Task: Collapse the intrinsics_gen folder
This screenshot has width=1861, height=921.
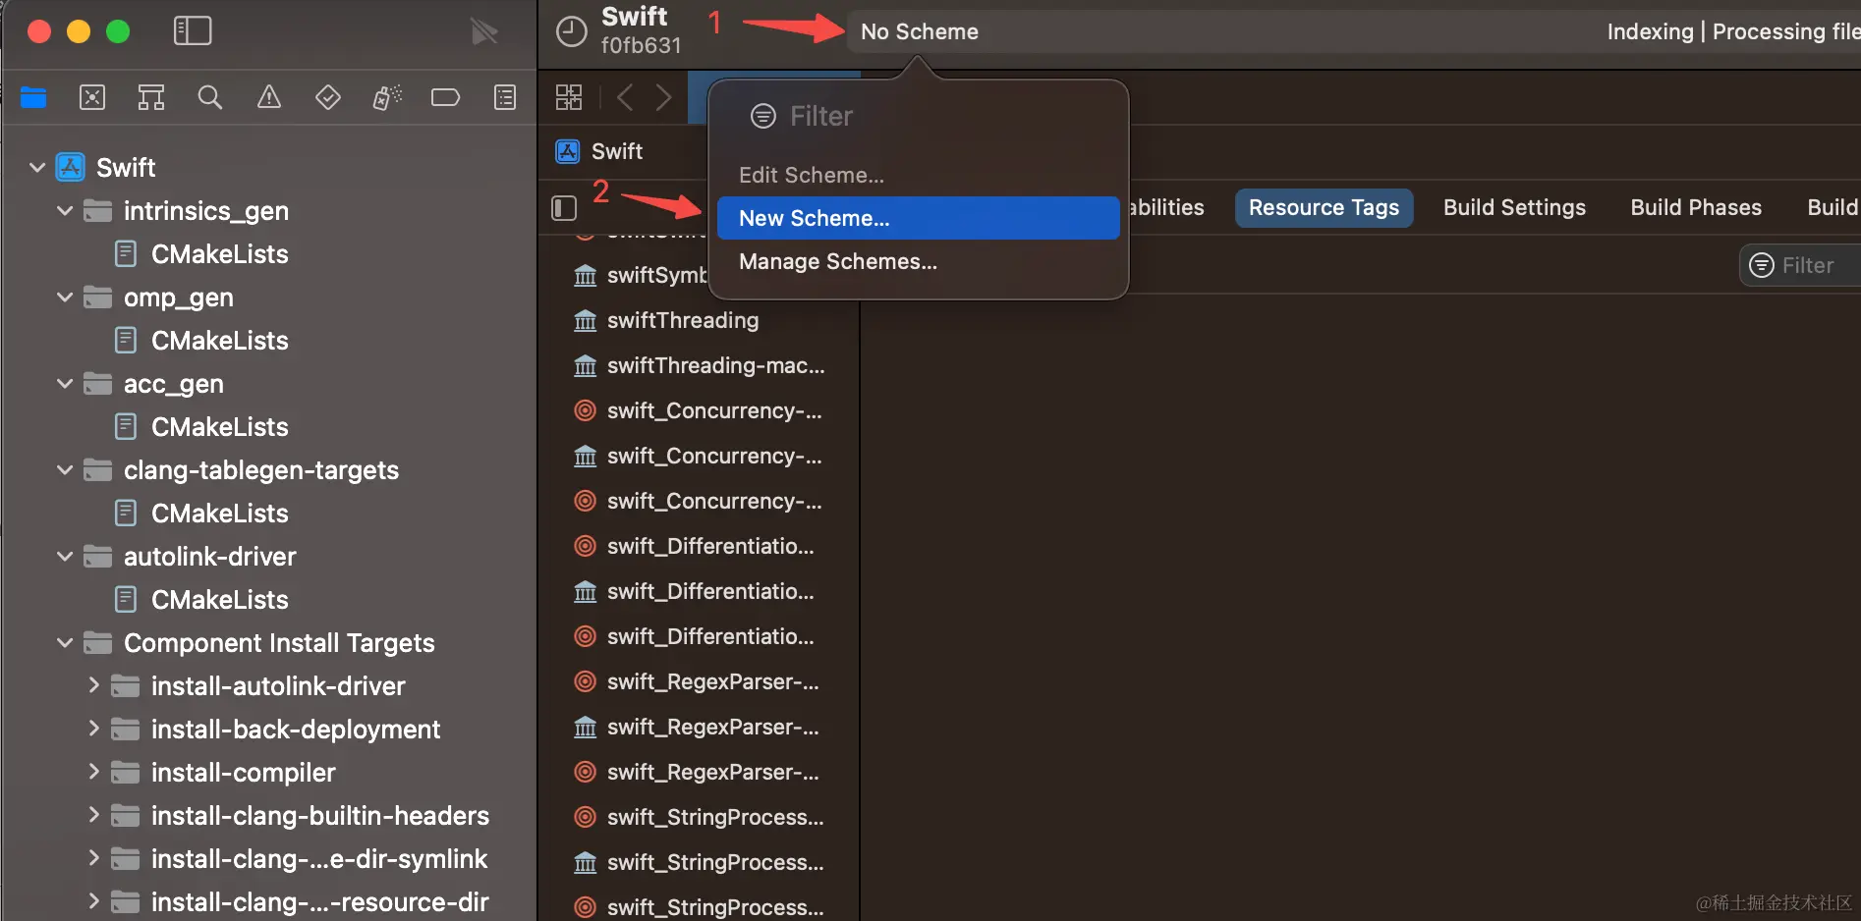Action: [x=65, y=211]
